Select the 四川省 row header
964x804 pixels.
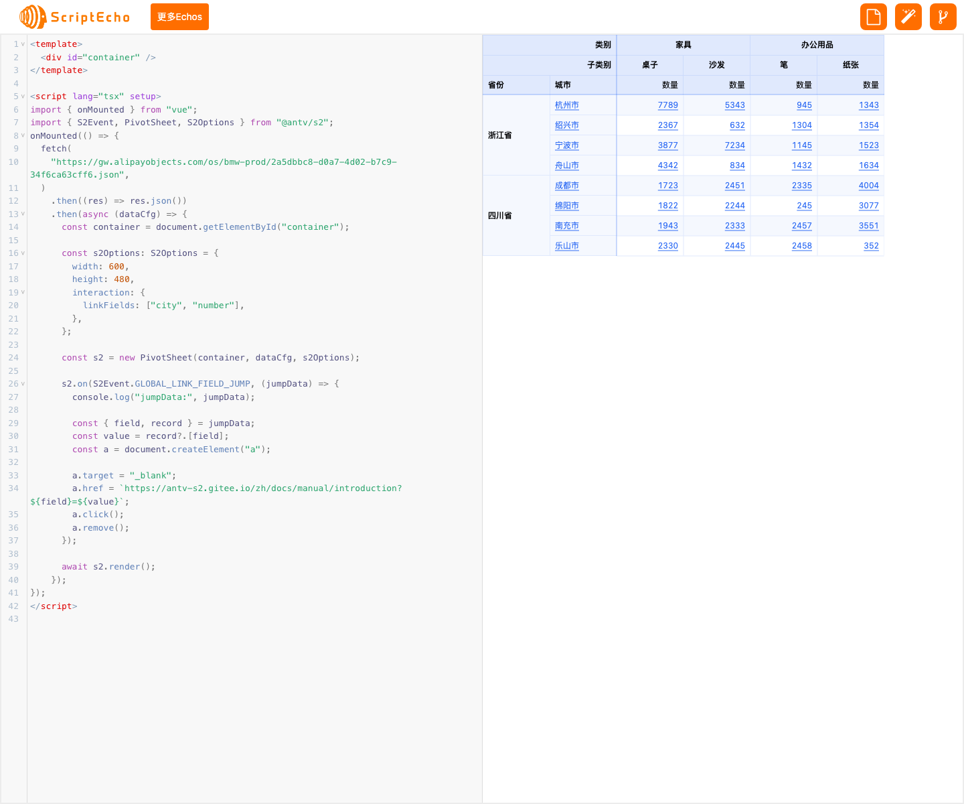pos(516,216)
